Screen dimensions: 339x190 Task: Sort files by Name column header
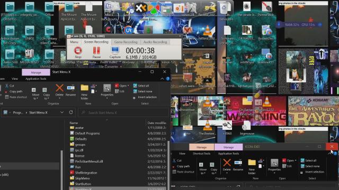point(74,123)
